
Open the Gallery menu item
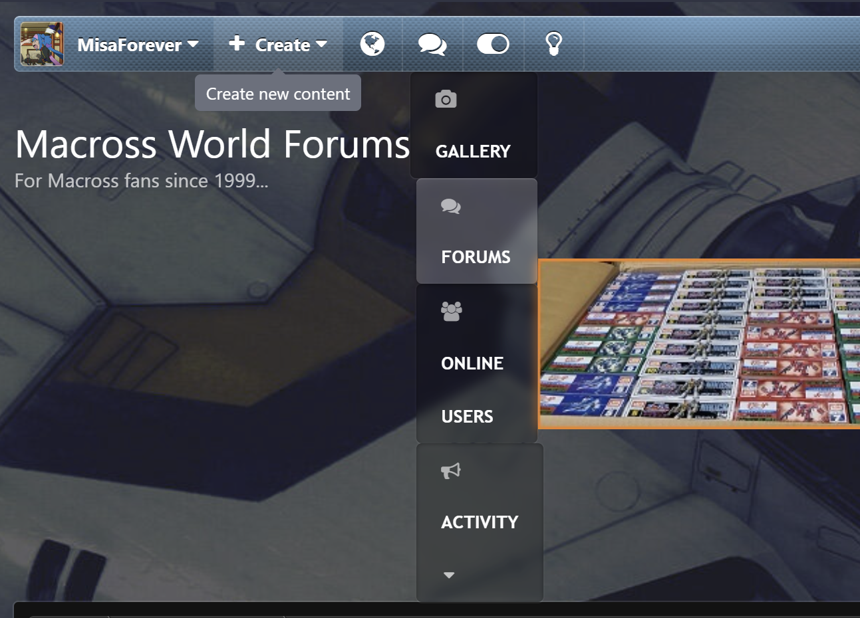point(474,125)
